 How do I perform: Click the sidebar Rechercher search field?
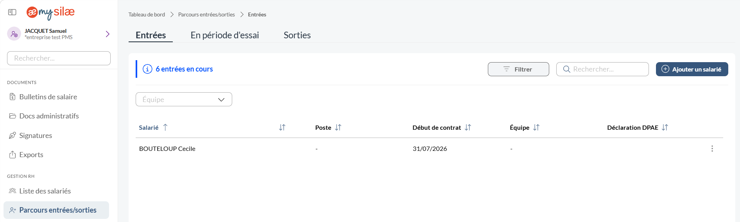click(59, 58)
